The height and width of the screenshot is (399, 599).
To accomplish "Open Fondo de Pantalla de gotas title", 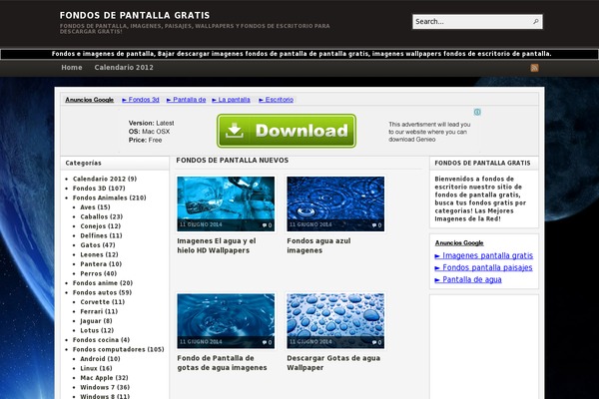I will [x=222, y=363].
